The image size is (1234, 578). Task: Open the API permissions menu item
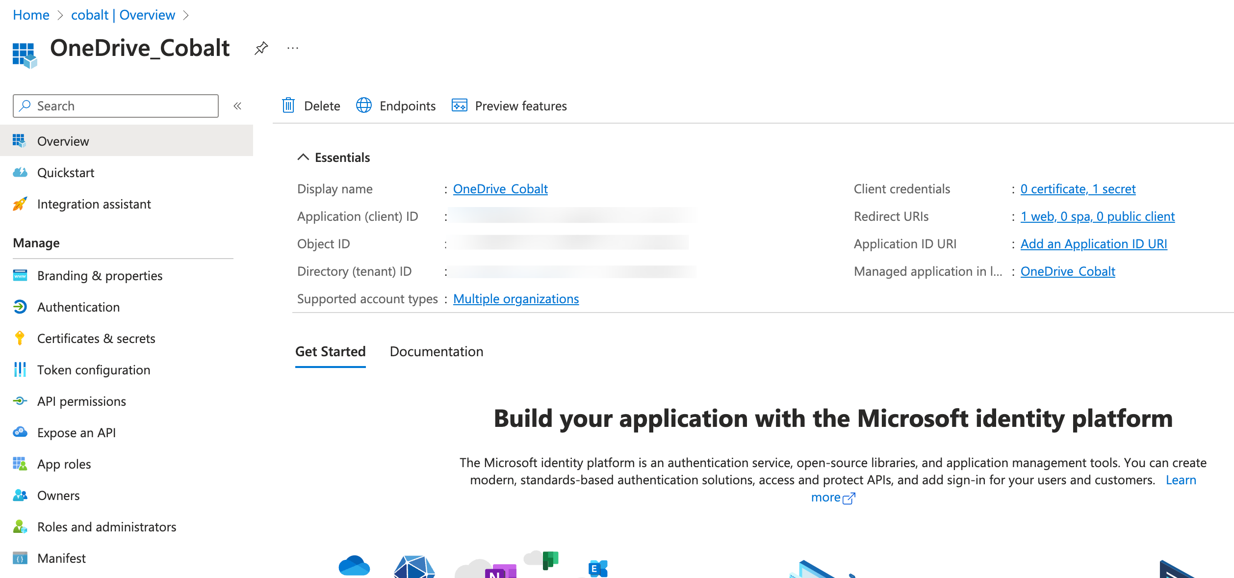click(81, 401)
